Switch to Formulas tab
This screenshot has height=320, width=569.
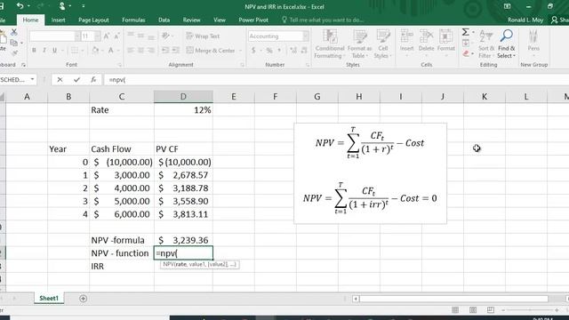(x=133, y=20)
